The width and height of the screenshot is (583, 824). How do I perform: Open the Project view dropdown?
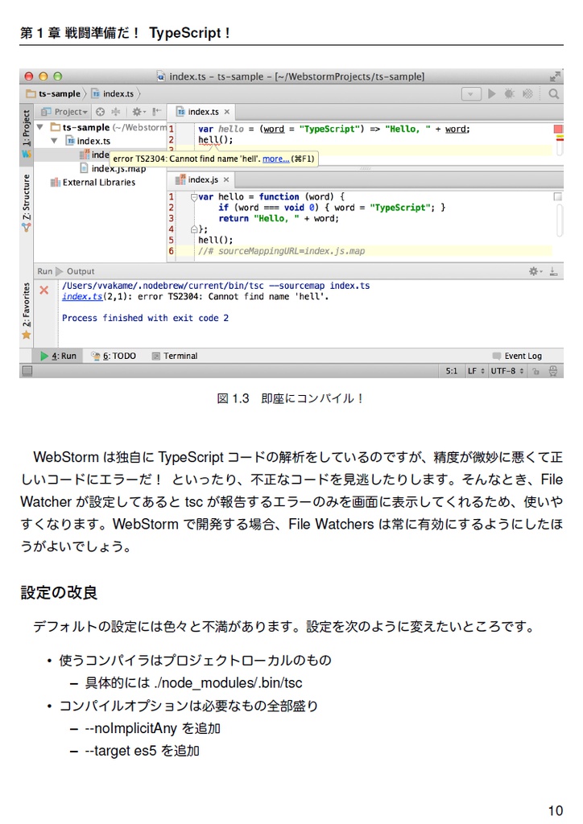click(64, 111)
